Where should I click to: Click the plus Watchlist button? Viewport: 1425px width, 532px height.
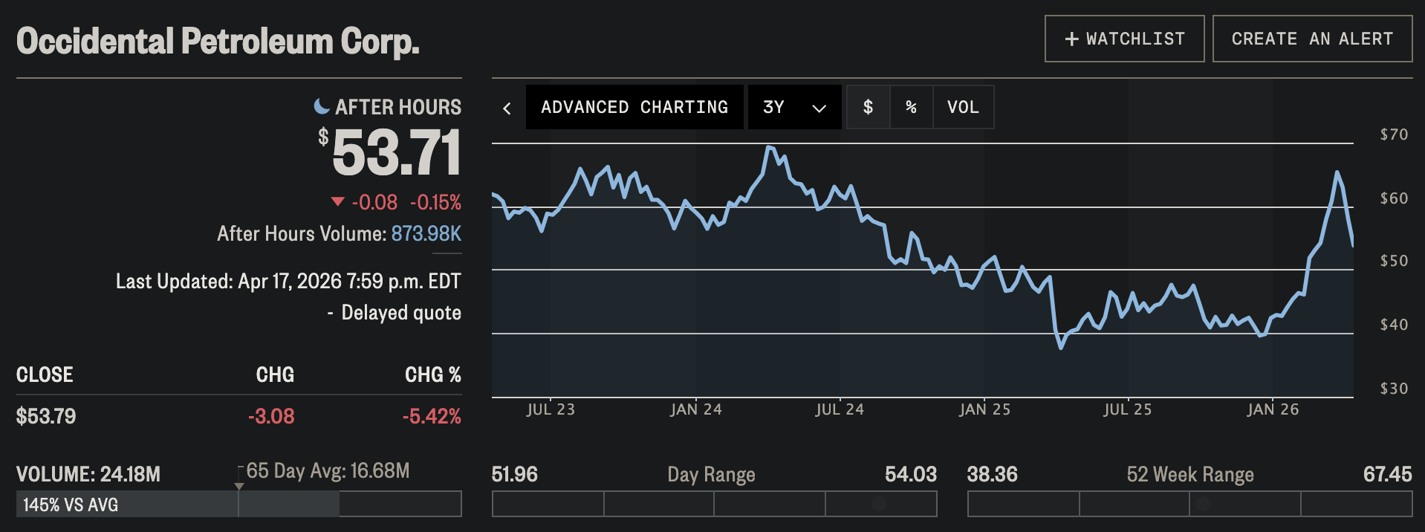pos(1124,39)
